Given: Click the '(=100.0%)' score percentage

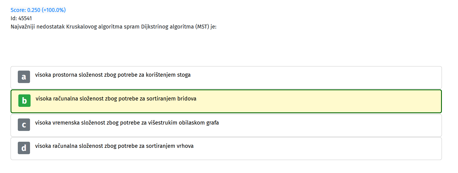Looking at the screenshot, I should pos(54,10).
